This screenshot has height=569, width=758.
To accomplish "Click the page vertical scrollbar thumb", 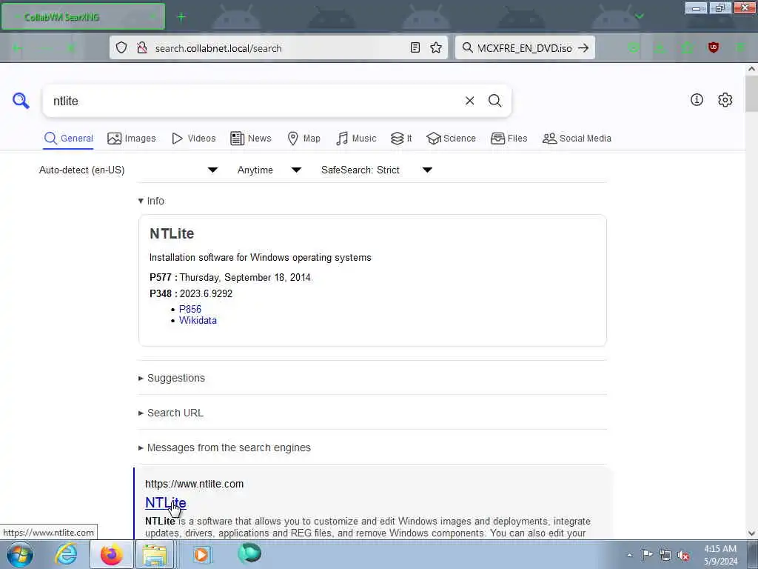I will 751,94.
